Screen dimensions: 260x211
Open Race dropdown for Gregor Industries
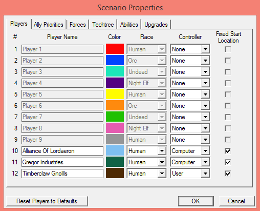[146, 162]
